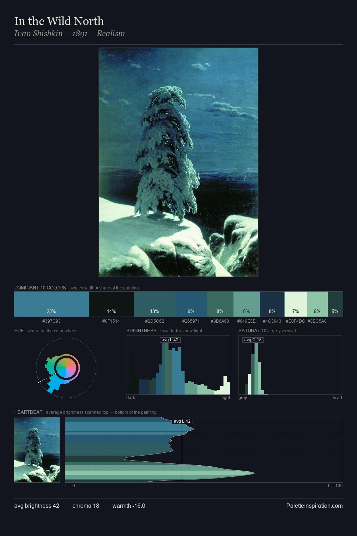
Task: Click the saturation histogram chart
Action: click(x=290, y=365)
